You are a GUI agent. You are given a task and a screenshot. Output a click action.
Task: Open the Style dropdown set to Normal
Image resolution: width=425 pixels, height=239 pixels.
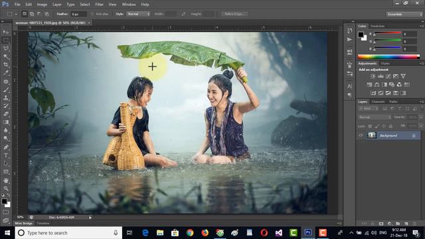[x=138, y=14]
